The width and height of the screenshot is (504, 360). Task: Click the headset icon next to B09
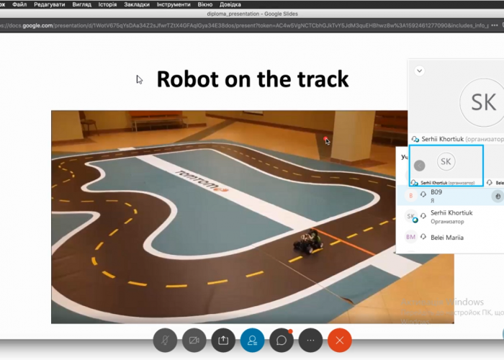pyautogui.click(x=423, y=196)
